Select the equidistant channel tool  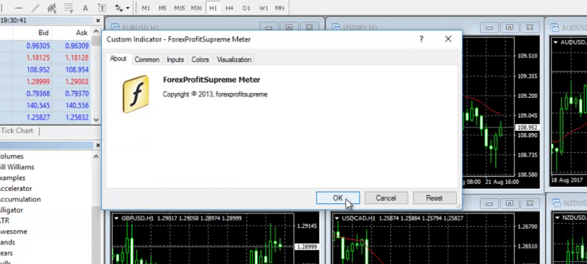(x=52, y=8)
